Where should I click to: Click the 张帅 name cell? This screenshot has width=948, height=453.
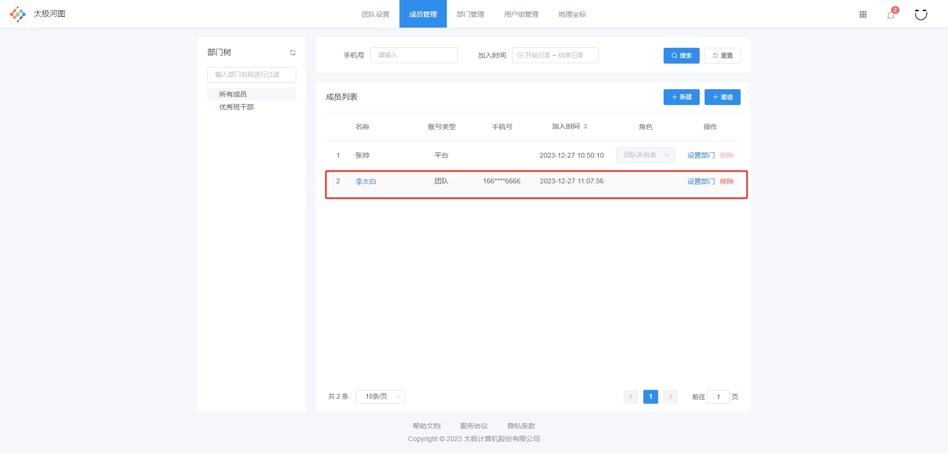(362, 155)
